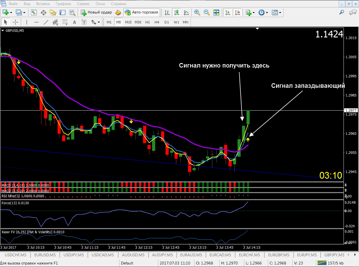Open the Сервис menu
Screen dimensions: 359x267
[x=83, y=4]
